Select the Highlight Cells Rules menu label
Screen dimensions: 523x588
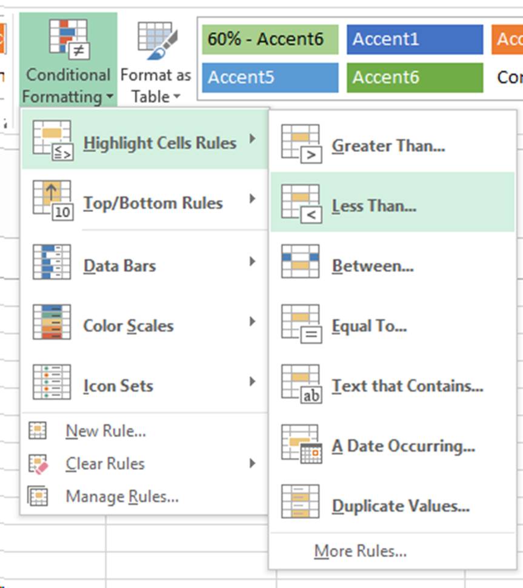click(x=160, y=144)
